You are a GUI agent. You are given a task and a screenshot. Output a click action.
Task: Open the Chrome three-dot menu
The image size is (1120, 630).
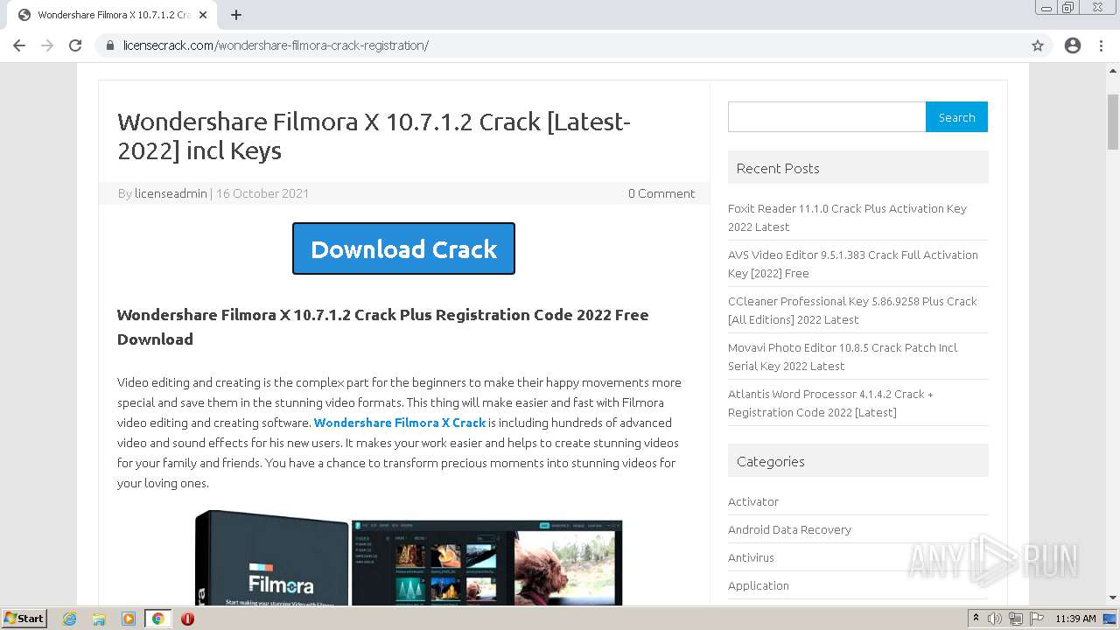[1101, 45]
